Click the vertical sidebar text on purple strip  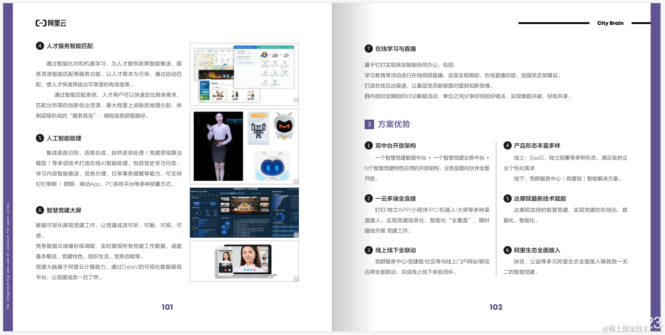(x=8, y=256)
